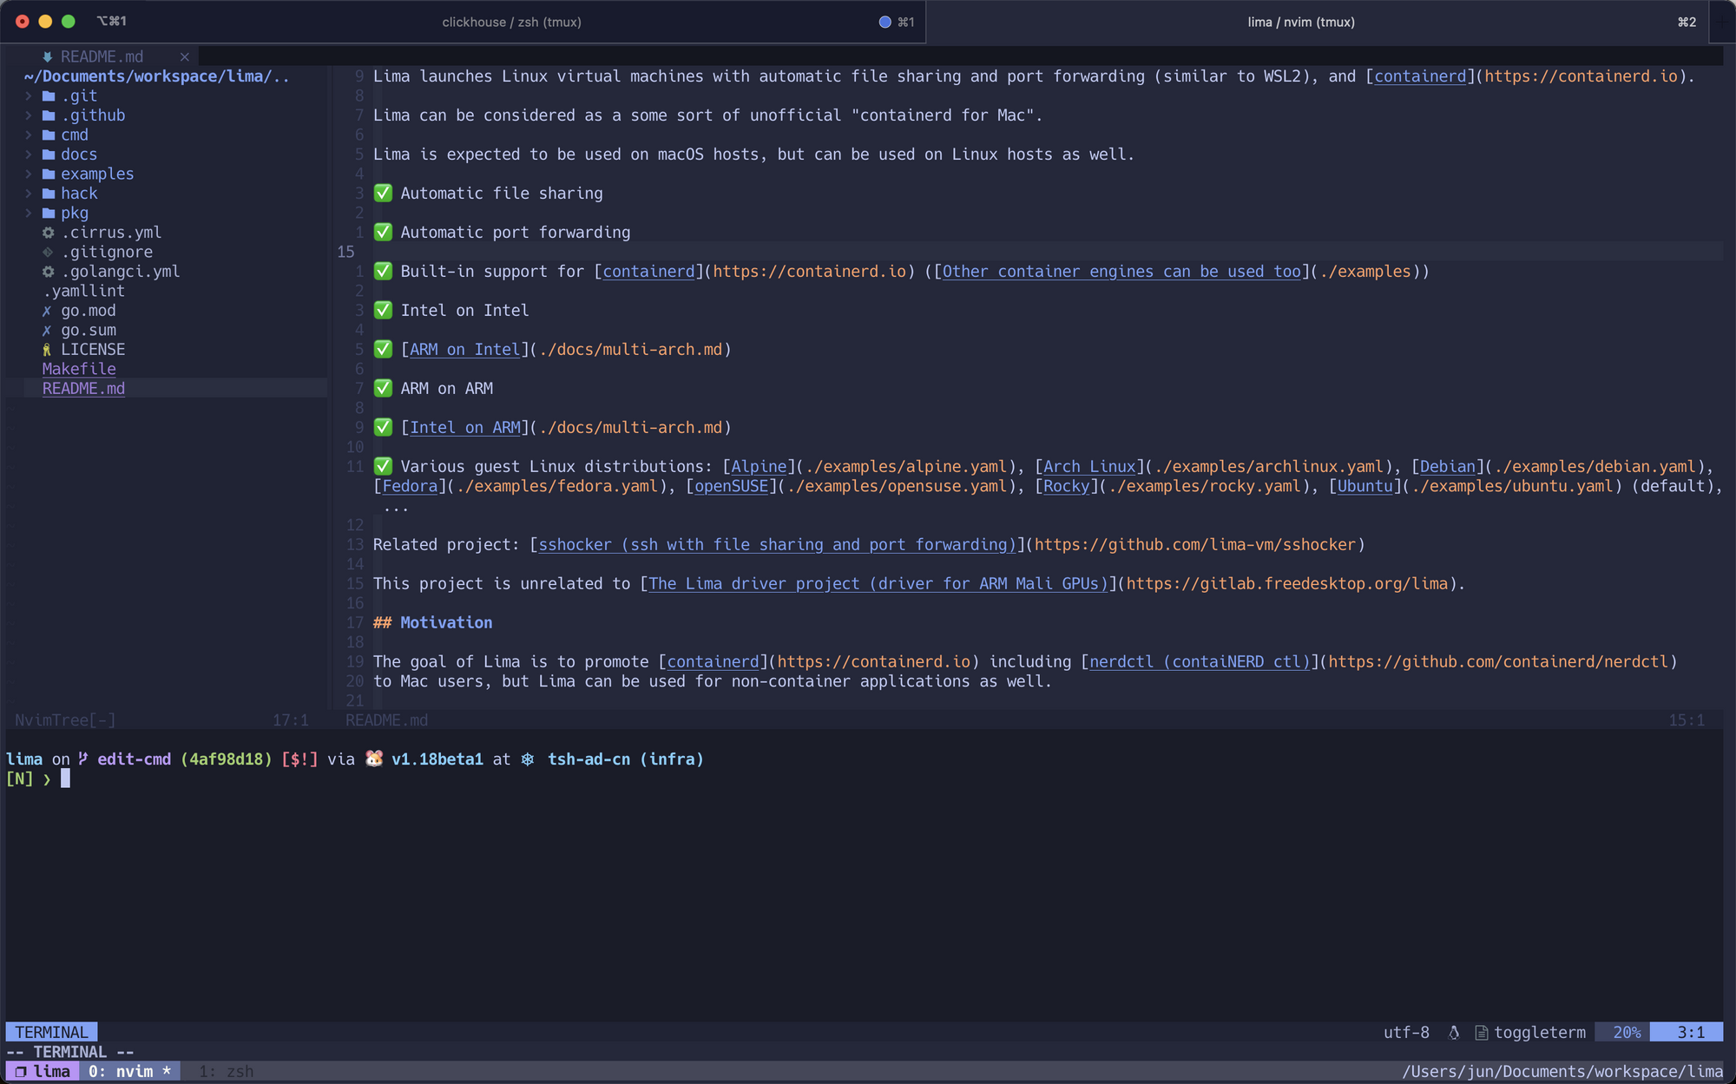Expand the examples folder chevron

[x=29, y=174]
